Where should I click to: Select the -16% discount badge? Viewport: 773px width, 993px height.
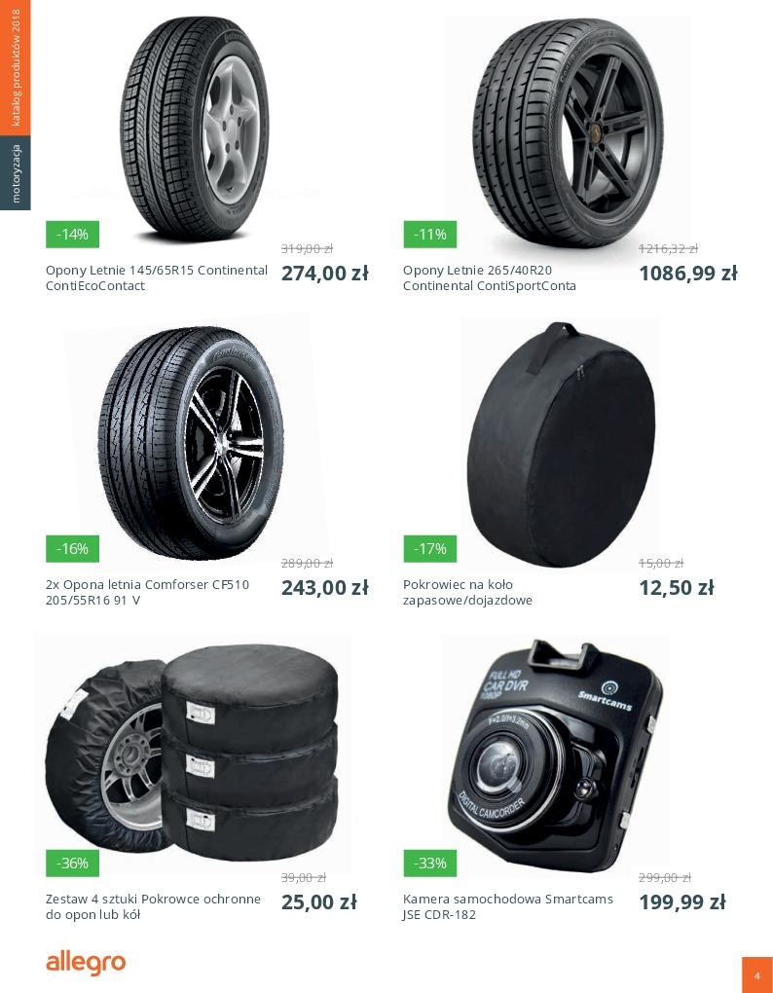[x=72, y=548]
